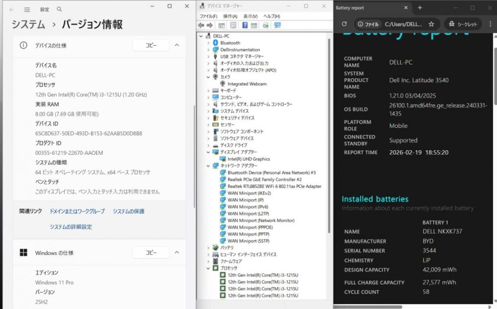Image resolution: width=497 pixels, height=309 pixels.
Task: Open the システムの詳細設定 link
Action: pyautogui.click(x=71, y=227)
